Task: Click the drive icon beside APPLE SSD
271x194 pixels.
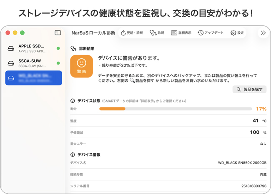Action: (x=11, y=48)
